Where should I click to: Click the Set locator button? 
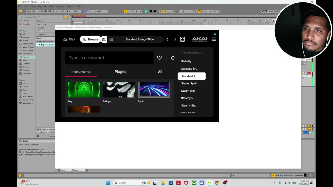[267, 20]
